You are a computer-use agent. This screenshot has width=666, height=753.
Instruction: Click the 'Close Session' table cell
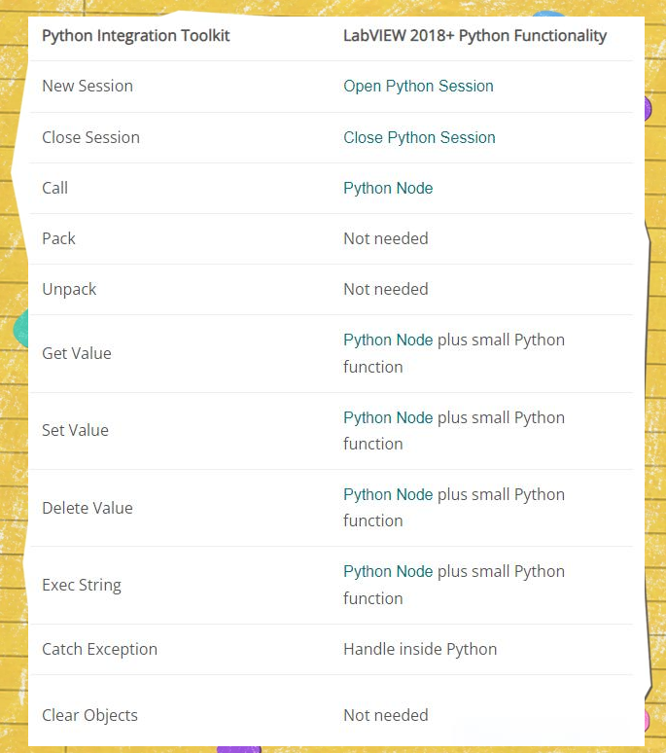pos(90,138)
